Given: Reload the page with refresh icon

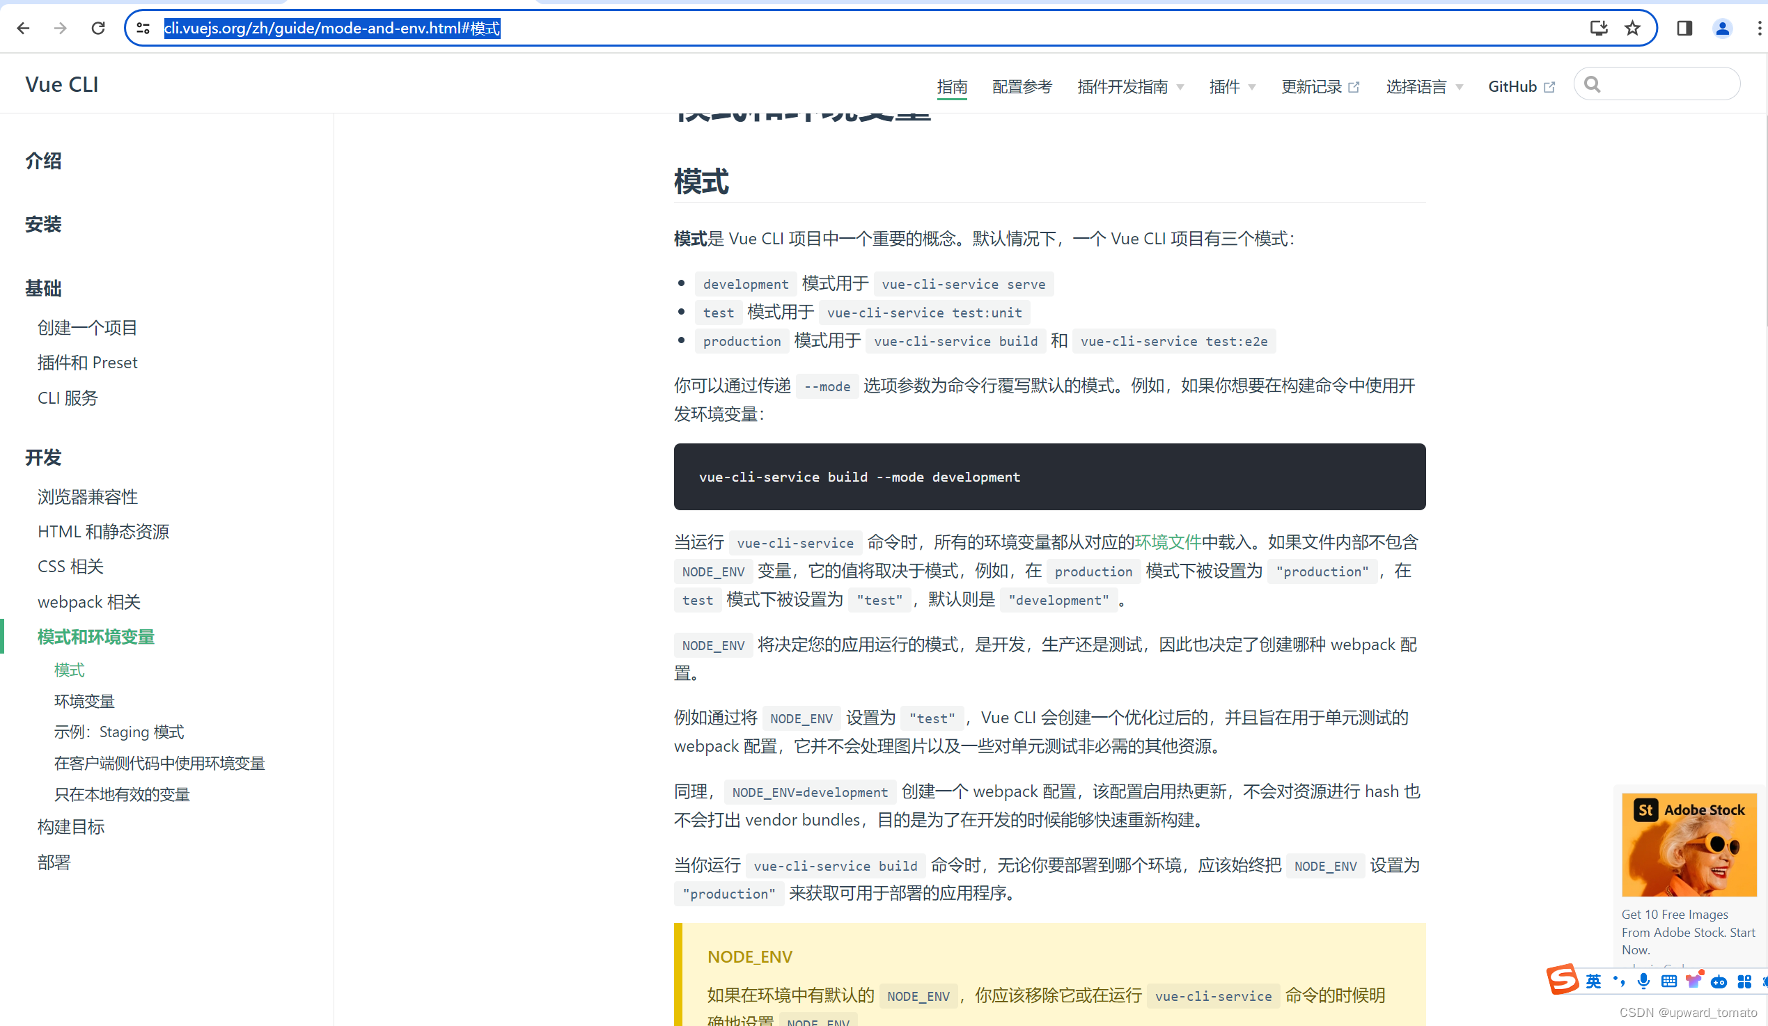Looking at the screenshot, I should click(x=98, y=28).
